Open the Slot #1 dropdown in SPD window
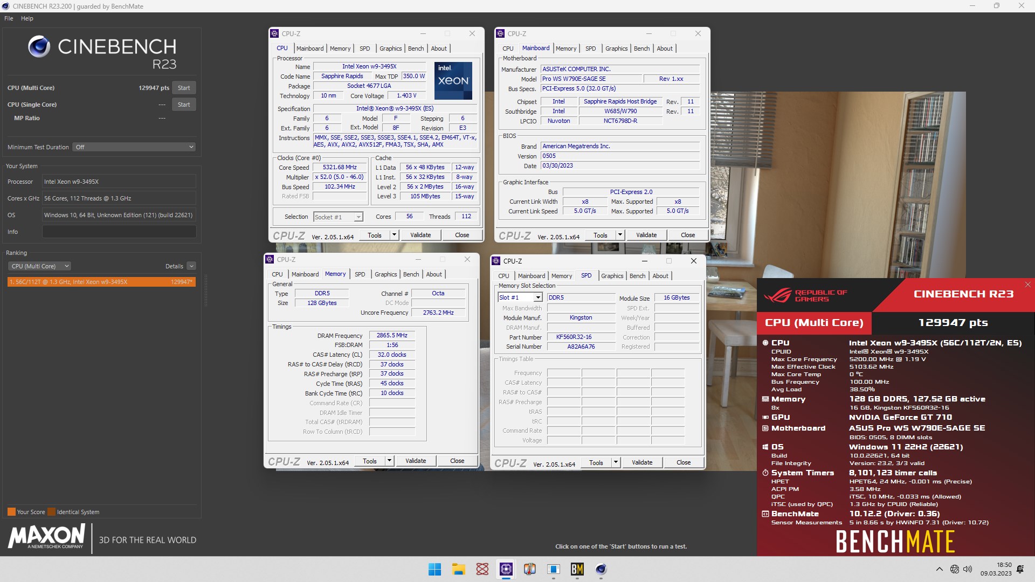Screen dimensions: 1035x582 coord(520,297)
